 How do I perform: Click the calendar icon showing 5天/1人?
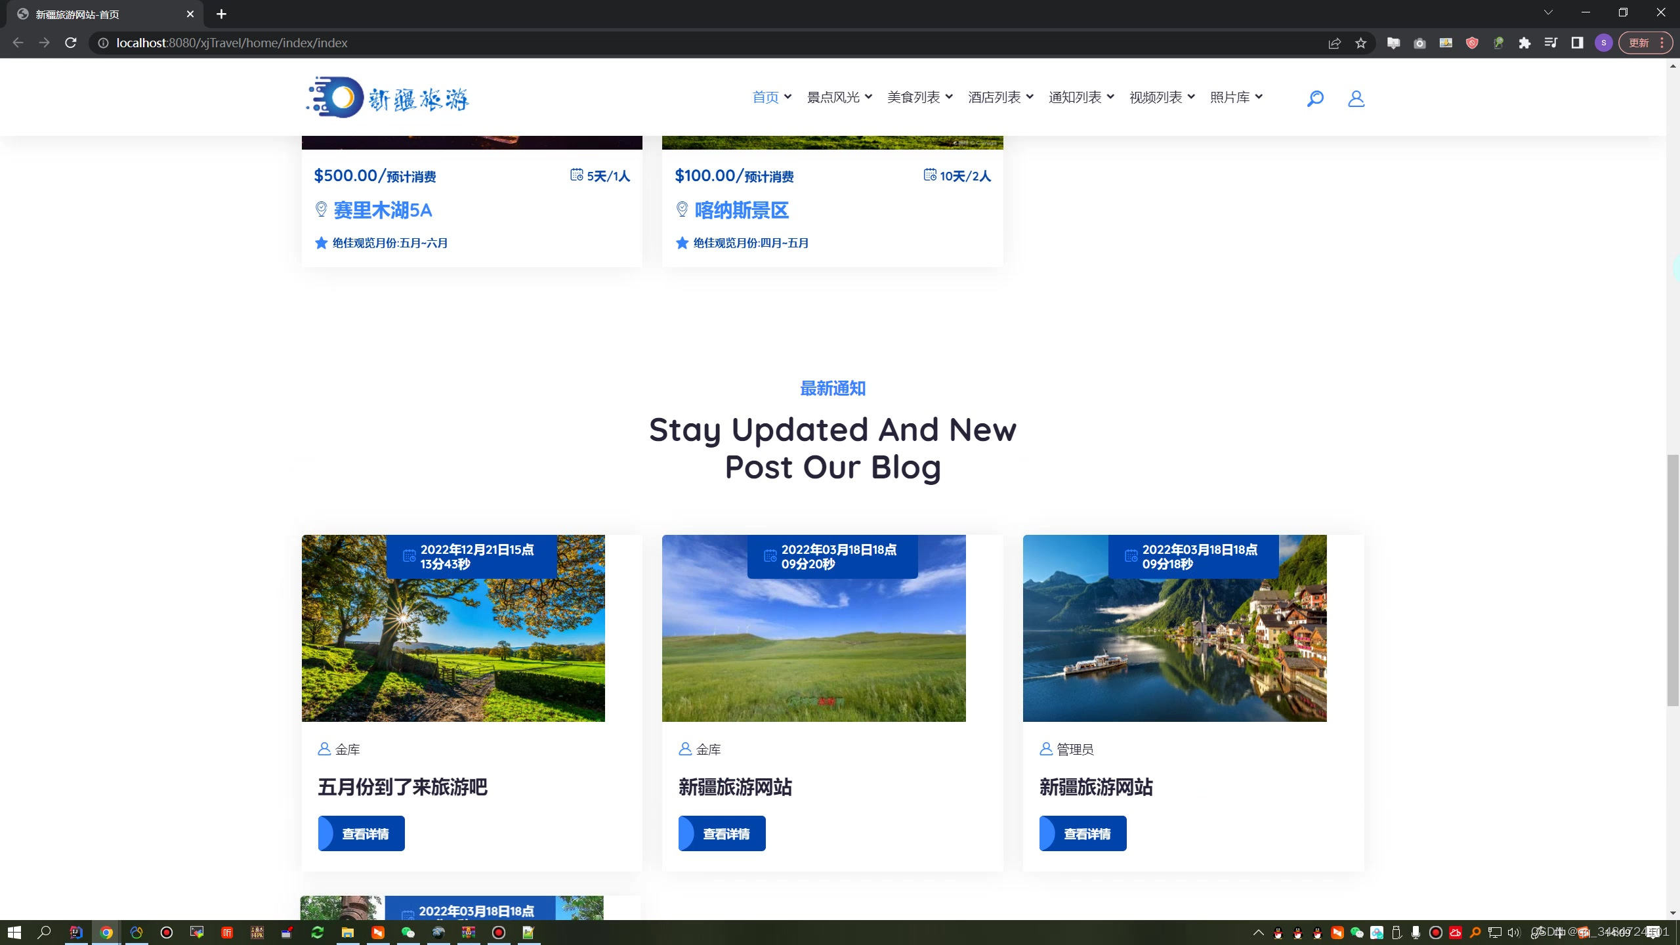[x=576, y=175]
